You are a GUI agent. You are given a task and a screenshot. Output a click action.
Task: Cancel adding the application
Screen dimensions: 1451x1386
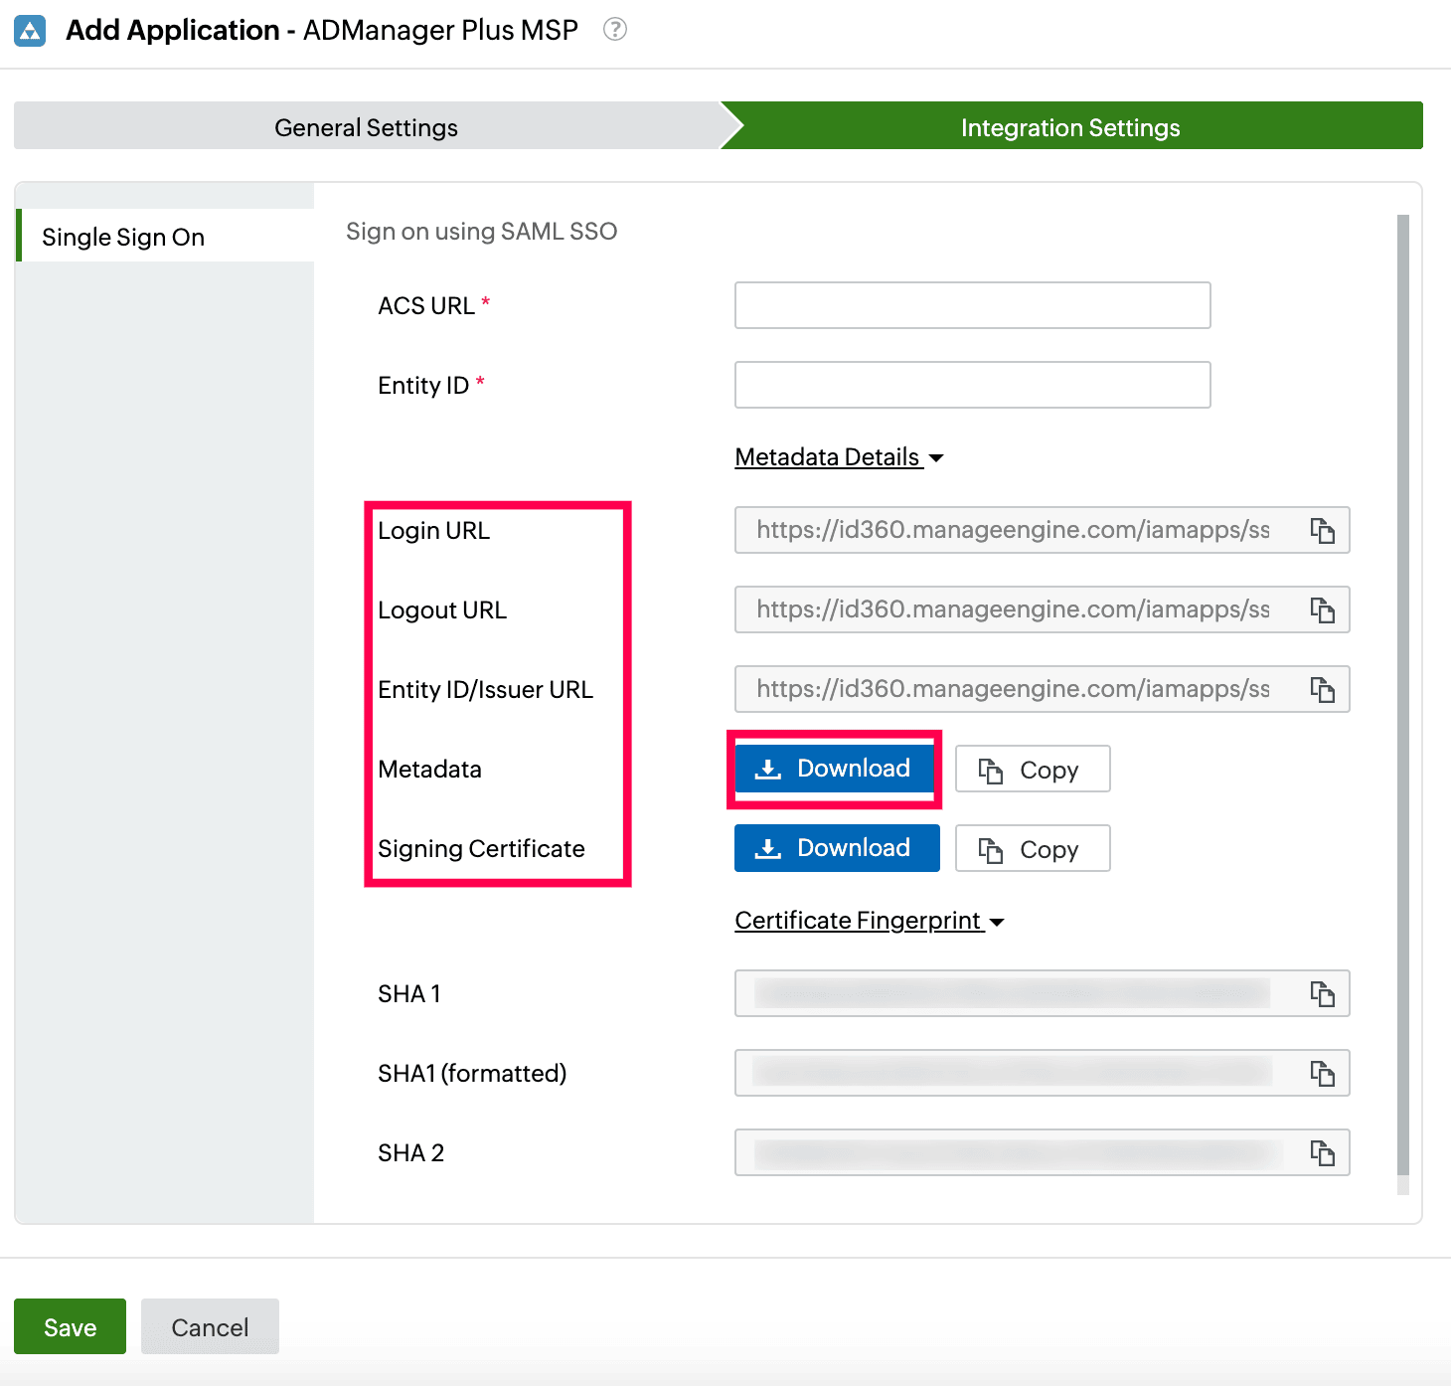click(209, 1325)
